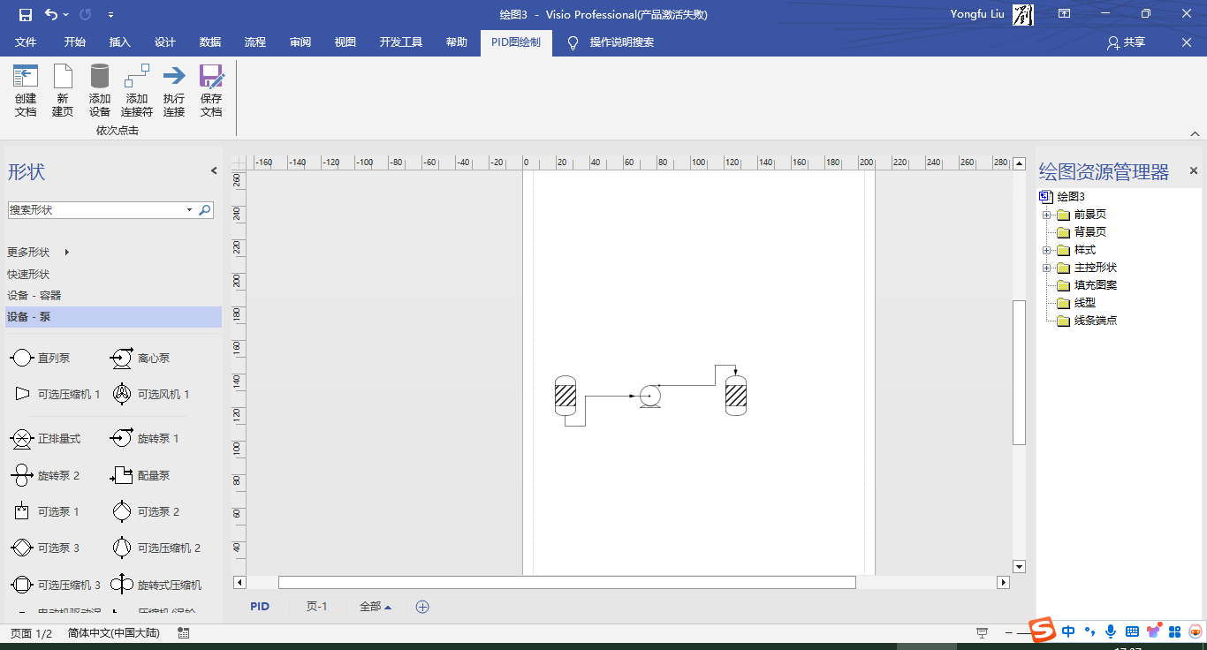Switch to the 开发工具 ribbon tab
Image resolution: width=1207 pixels, height=650 pixels.
coord(401,42)
